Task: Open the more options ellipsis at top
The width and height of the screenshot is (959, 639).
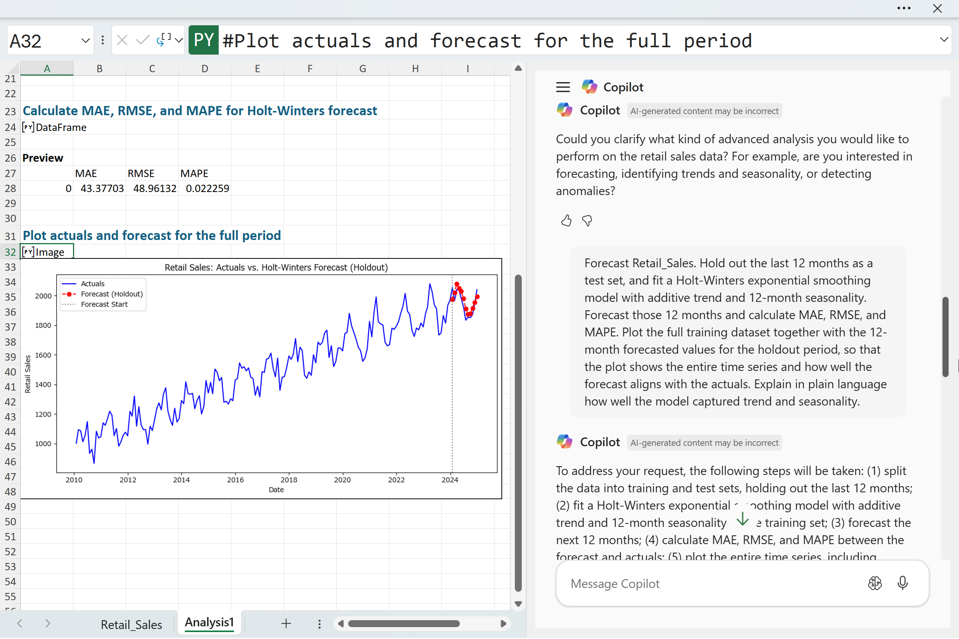Action: coord(904,8)
